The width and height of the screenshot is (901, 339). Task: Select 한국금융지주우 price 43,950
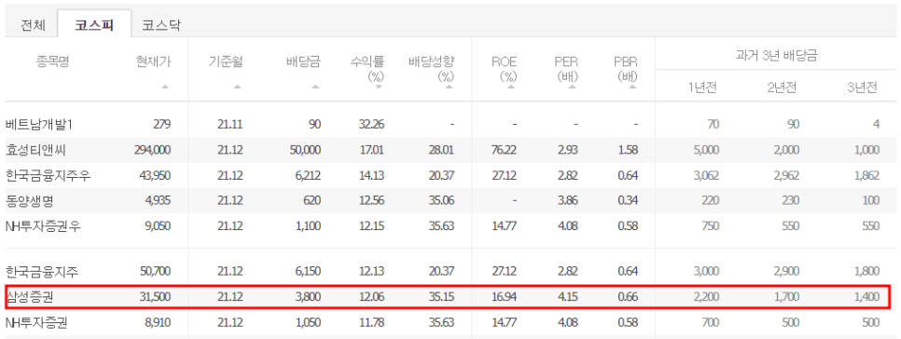[155, 175]
